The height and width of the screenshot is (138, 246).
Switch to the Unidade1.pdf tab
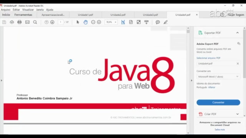(85, 15)
